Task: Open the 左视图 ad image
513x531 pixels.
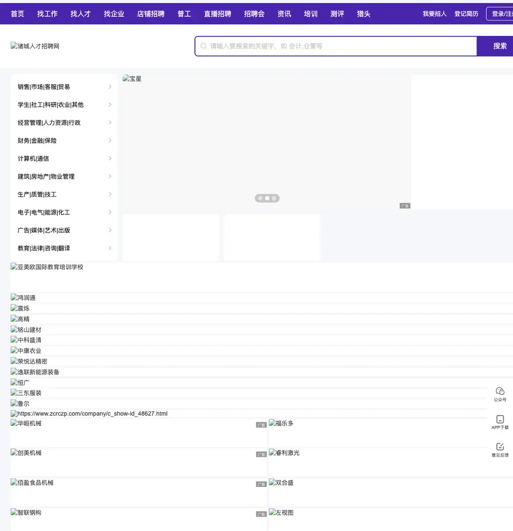Action: [391, 520]
